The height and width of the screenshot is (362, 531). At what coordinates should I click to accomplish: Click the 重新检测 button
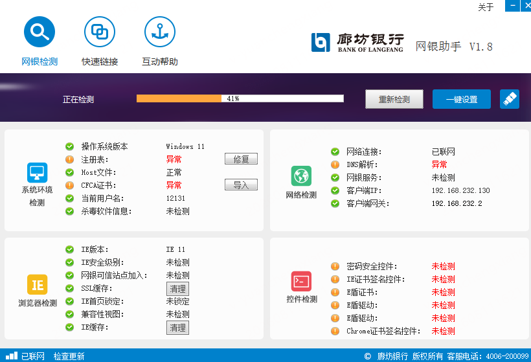point(394,99)
